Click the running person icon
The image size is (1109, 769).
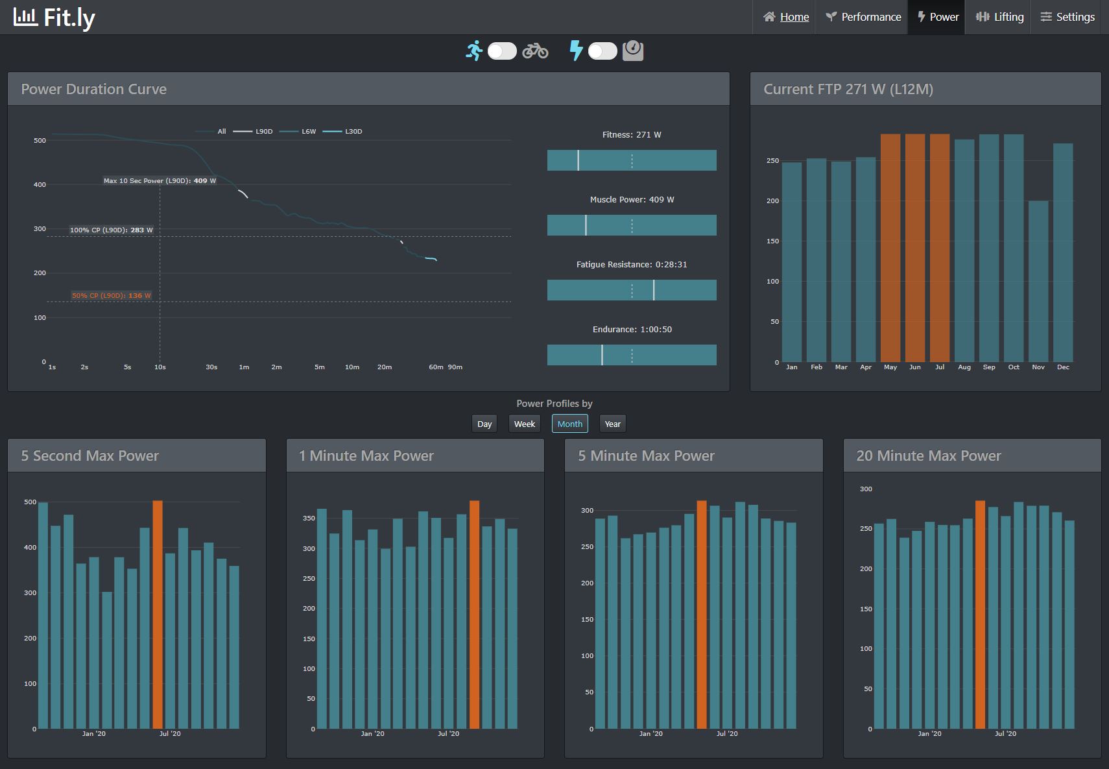pyautogui.click(x=474, y=51)
